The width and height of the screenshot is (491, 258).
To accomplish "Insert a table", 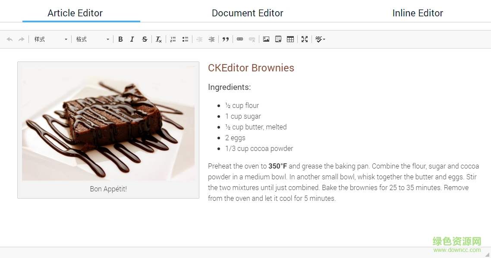I will pyautogui.click(x=290, y=39).
